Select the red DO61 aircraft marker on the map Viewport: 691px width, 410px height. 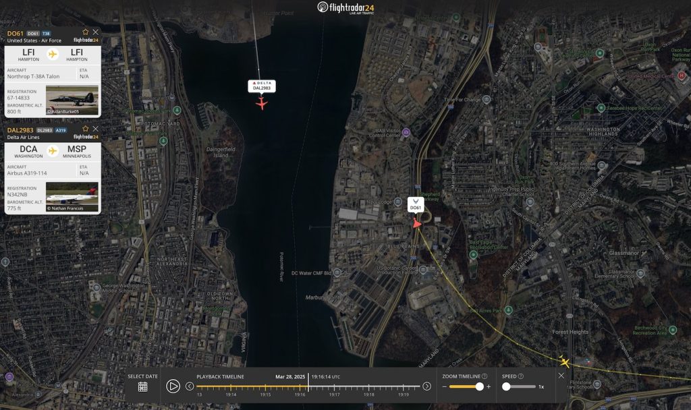click(x=416, y=224)
